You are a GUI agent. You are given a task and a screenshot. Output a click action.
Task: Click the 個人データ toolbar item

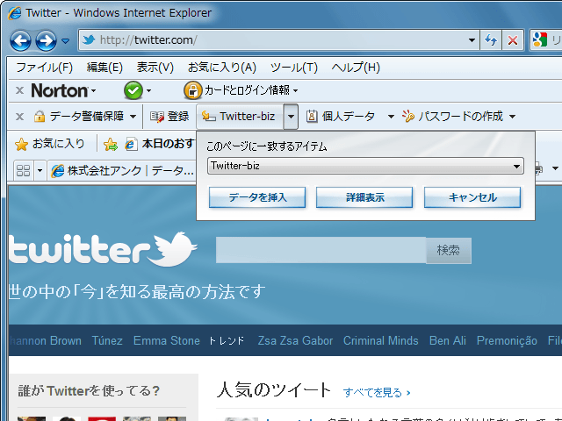(340, 117)
